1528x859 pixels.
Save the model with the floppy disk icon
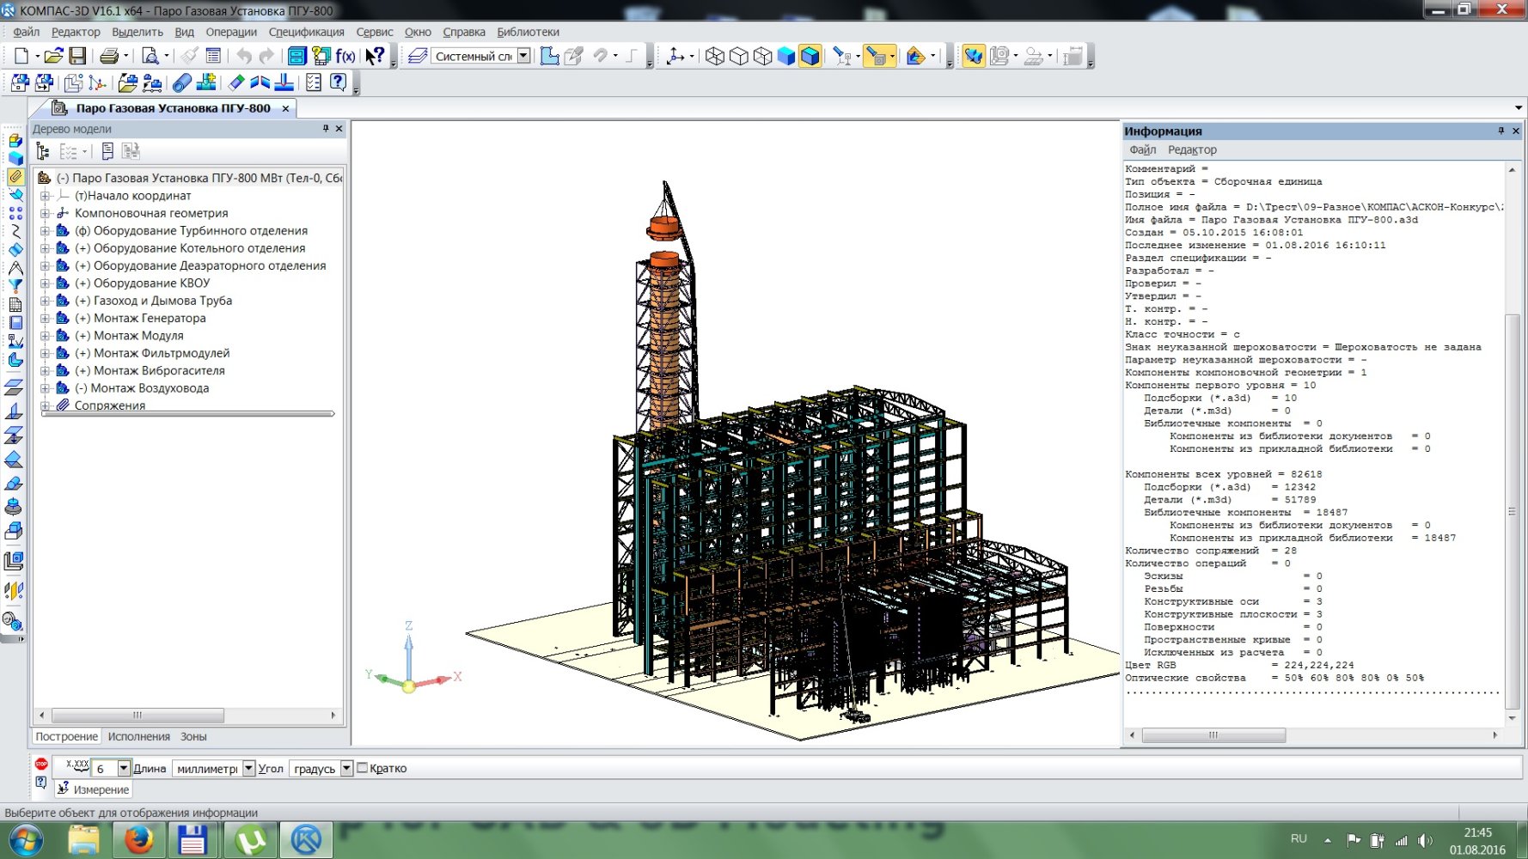click(x=77, y=56)
